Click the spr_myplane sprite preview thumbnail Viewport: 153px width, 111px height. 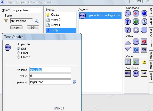6,20
